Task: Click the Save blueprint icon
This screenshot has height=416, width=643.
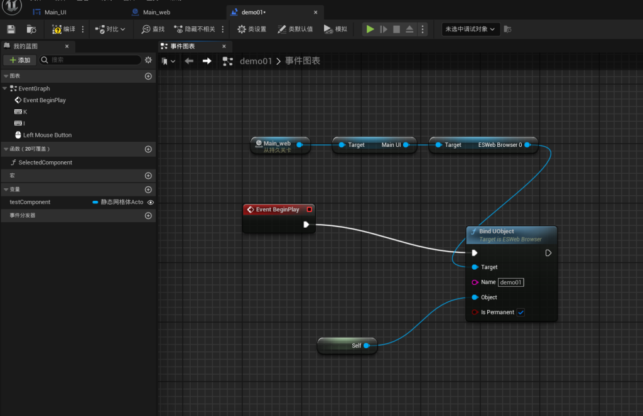Action: point(11,29)
